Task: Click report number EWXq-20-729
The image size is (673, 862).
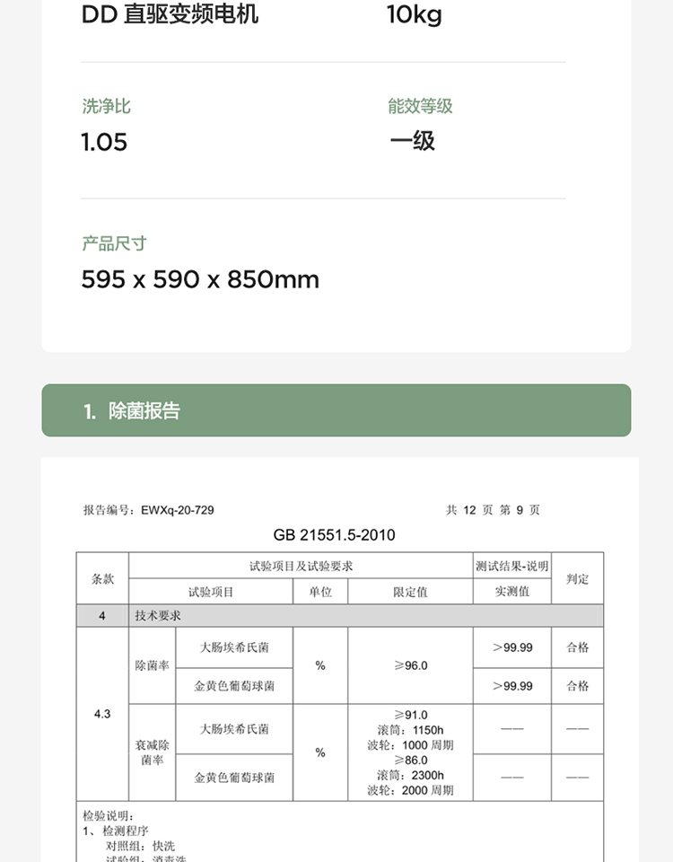Action: pos(178,510)
